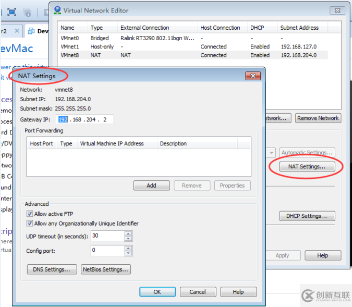Screen dimensions: 352x307
Task: Click Help in Virtual Network Editor
Action: [323, 255]
